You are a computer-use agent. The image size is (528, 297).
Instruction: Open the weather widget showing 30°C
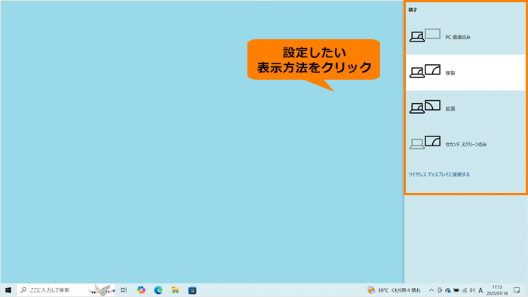coord(394,290)
